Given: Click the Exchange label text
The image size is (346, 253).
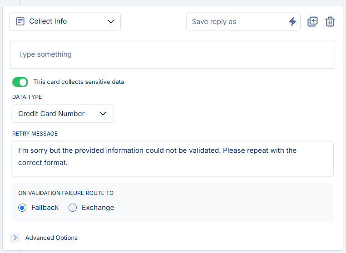Looking at the screenshot, I should click(98, 208).
